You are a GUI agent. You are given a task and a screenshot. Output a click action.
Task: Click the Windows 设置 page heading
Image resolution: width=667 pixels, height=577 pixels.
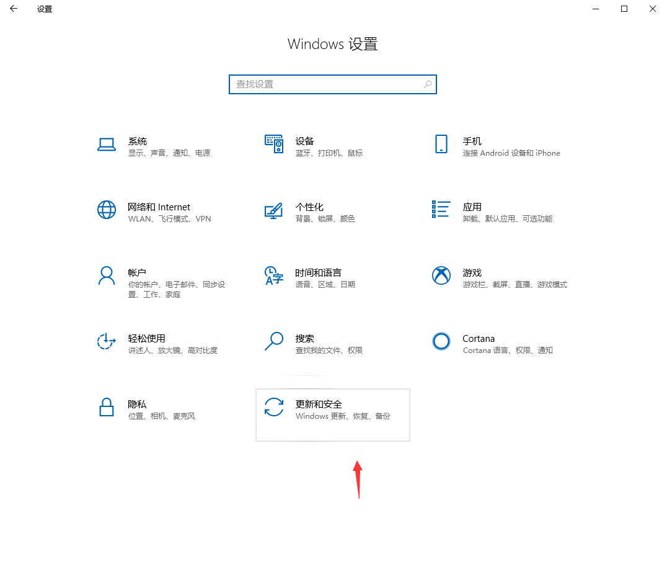click(333, 44)
